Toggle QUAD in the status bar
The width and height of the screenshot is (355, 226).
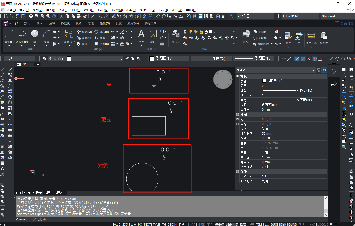tap(292, 224)
